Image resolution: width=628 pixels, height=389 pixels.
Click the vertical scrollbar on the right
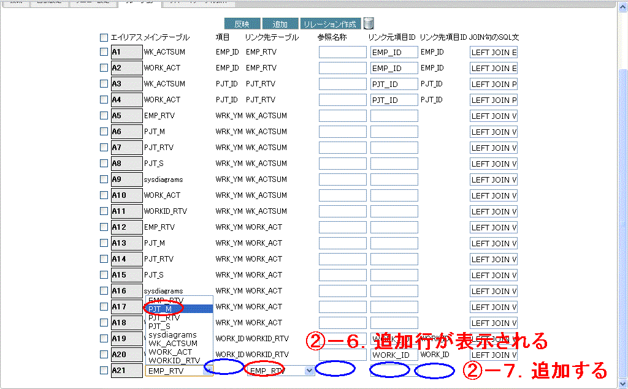[x=622, y=184]
